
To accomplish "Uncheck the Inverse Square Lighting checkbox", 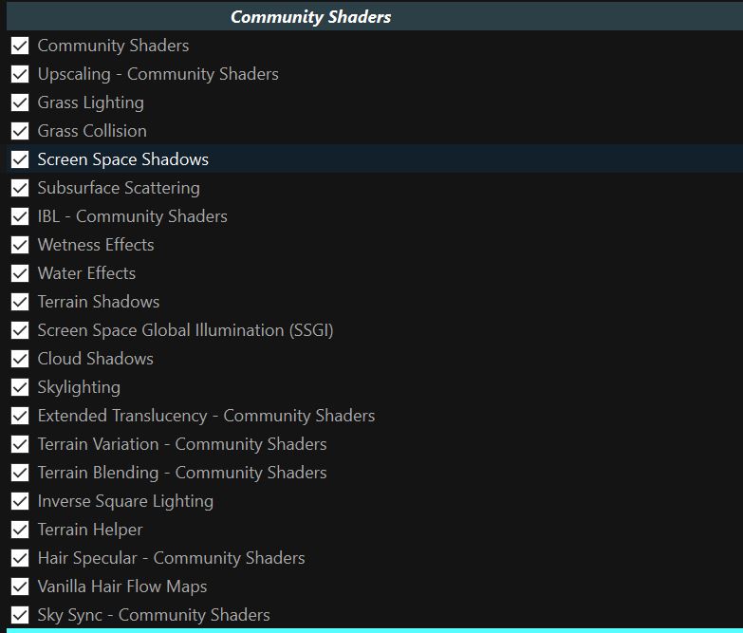I will 20,501.
